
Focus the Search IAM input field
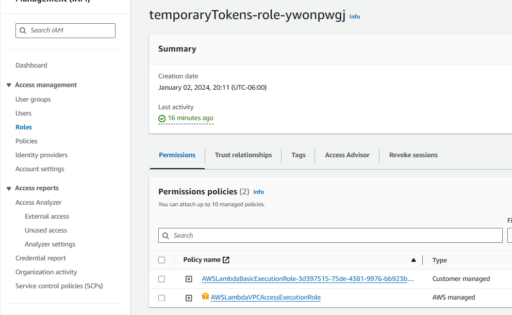[x=65, y=31]
